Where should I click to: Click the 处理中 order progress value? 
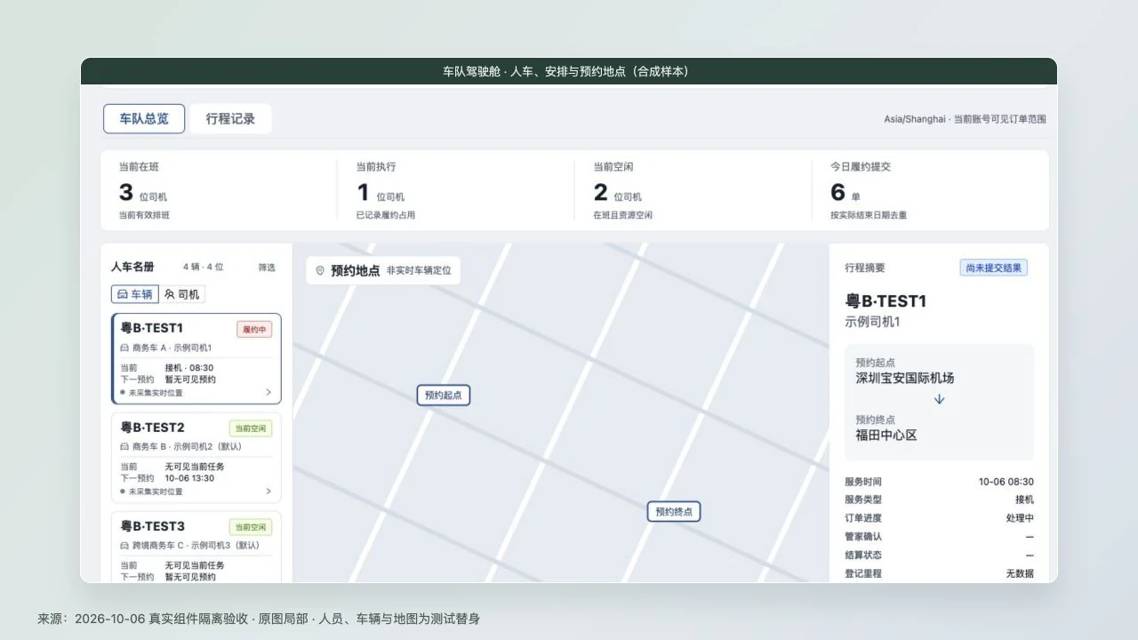click(x=1020, y=518)
